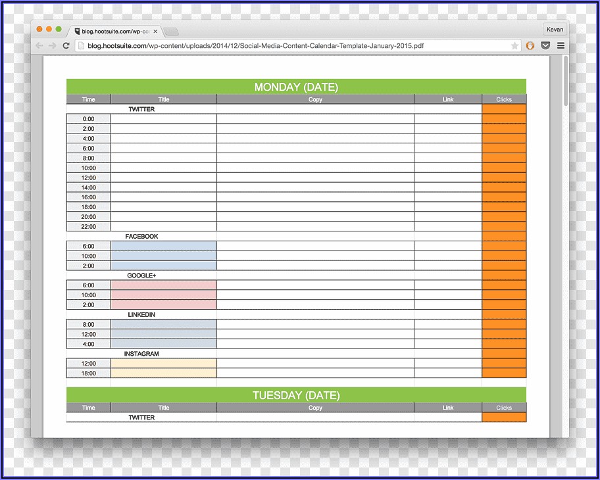Click the Monday Copy column header
Viewport: 600px width, 480px height.
click(315, 100)
